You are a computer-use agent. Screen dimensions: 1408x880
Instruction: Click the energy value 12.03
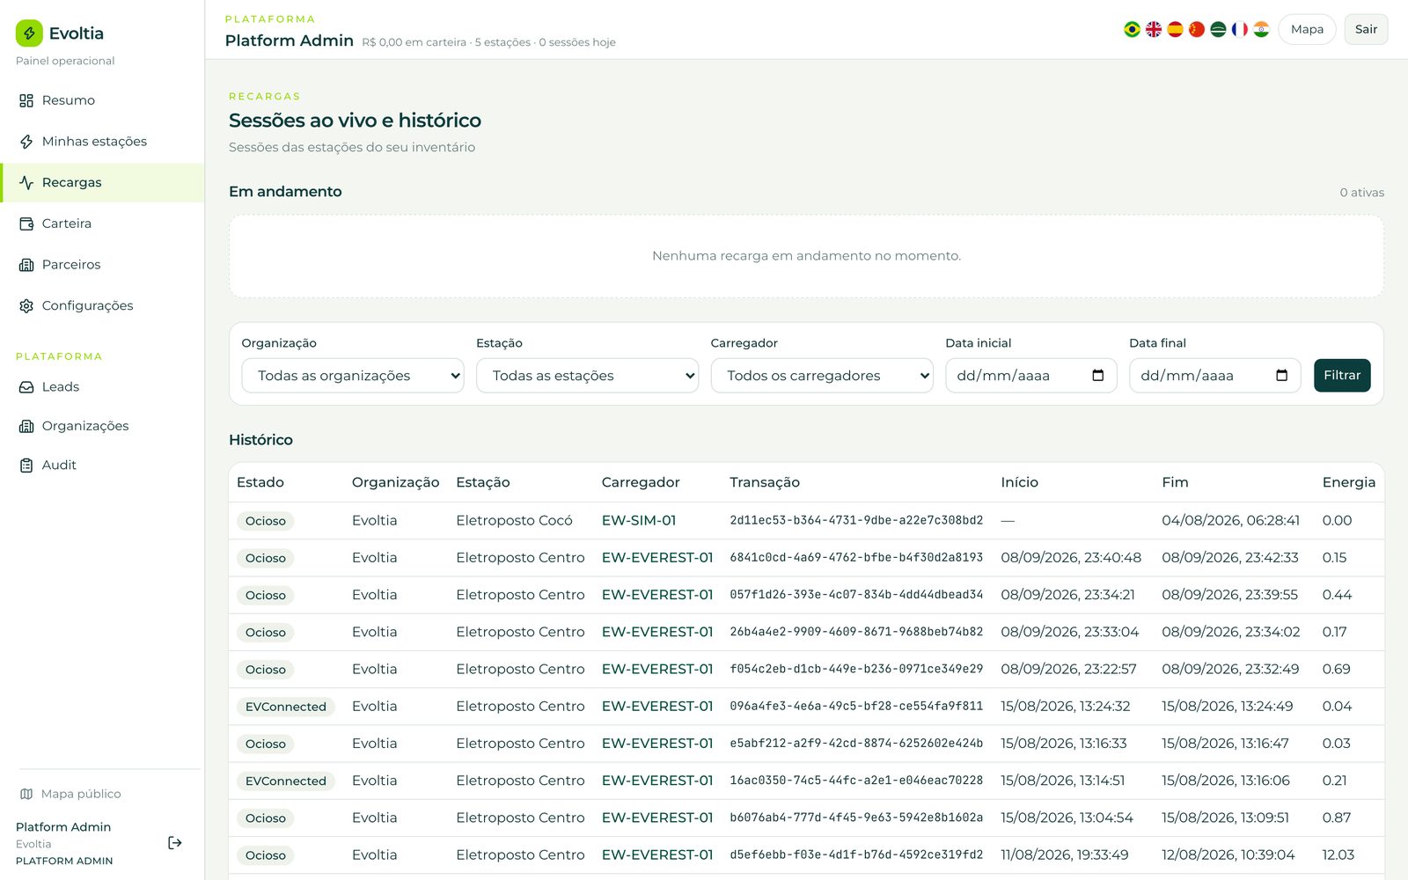tap(1338, 855)
